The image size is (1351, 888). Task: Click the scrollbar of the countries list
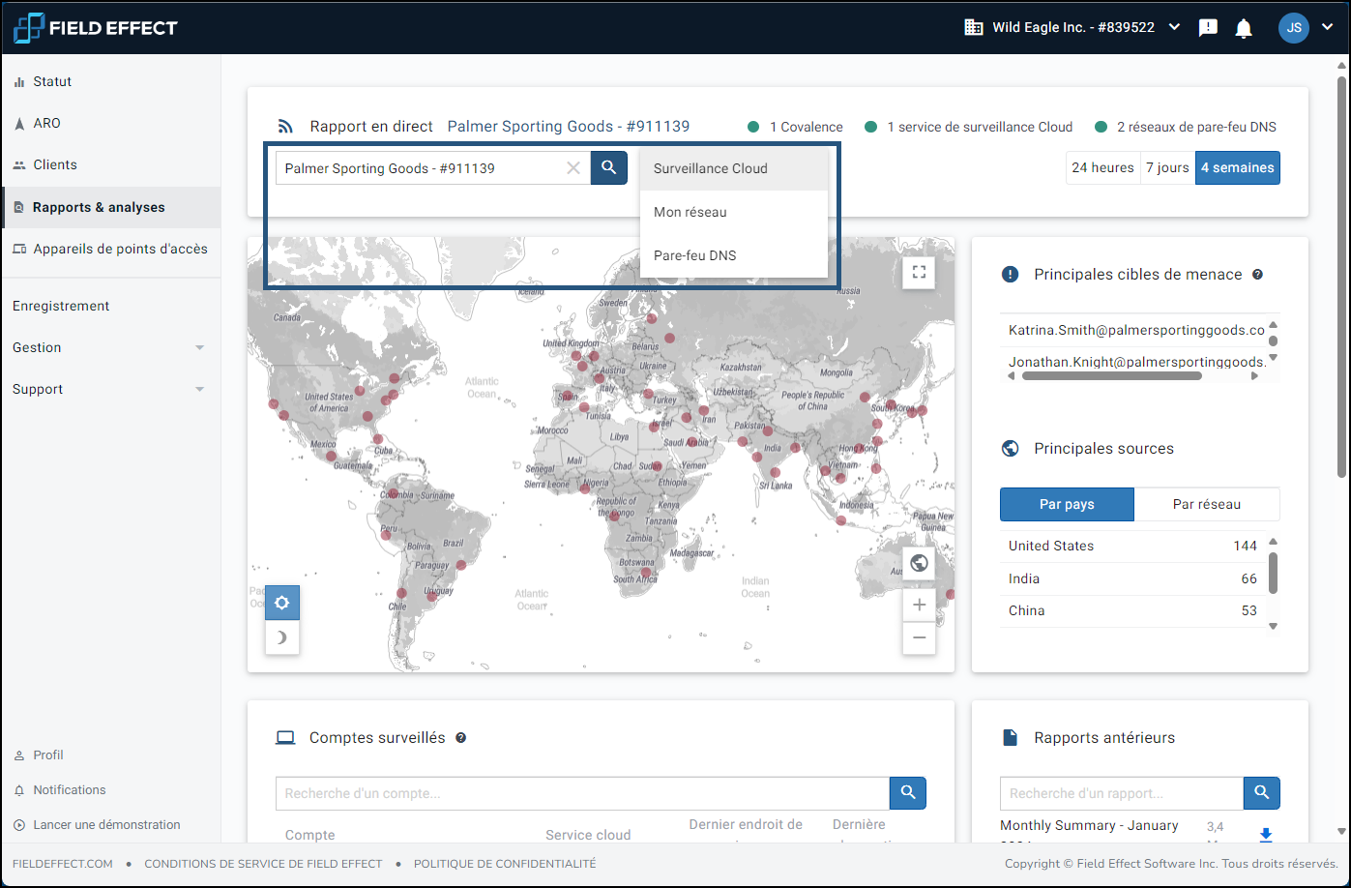click(1273, 573)
